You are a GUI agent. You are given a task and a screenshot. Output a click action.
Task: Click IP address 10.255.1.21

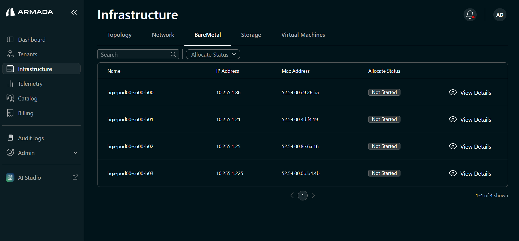pyautogui.click(x=228, y=119)
